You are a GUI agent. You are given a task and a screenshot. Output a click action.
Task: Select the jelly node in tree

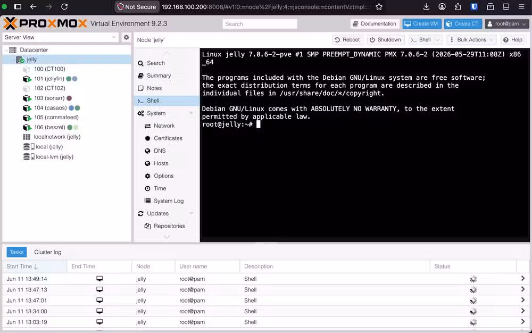[x=31, y=60]
